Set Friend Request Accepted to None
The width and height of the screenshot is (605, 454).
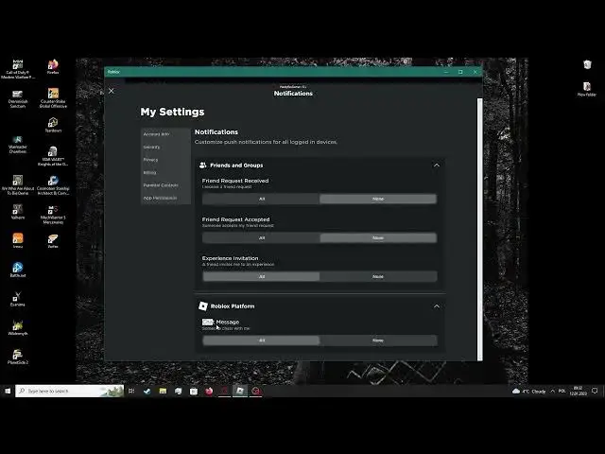(378, 237)
